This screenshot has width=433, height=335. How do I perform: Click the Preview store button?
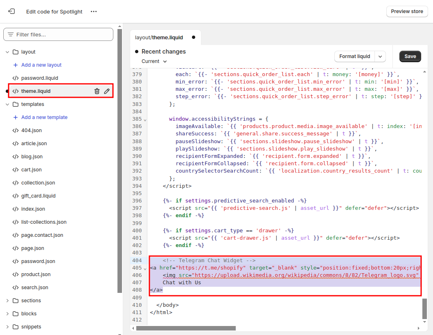(407, 11)
